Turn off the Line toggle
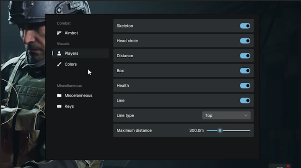The height and width of the screenshot is (168, 301). (245, 101)
